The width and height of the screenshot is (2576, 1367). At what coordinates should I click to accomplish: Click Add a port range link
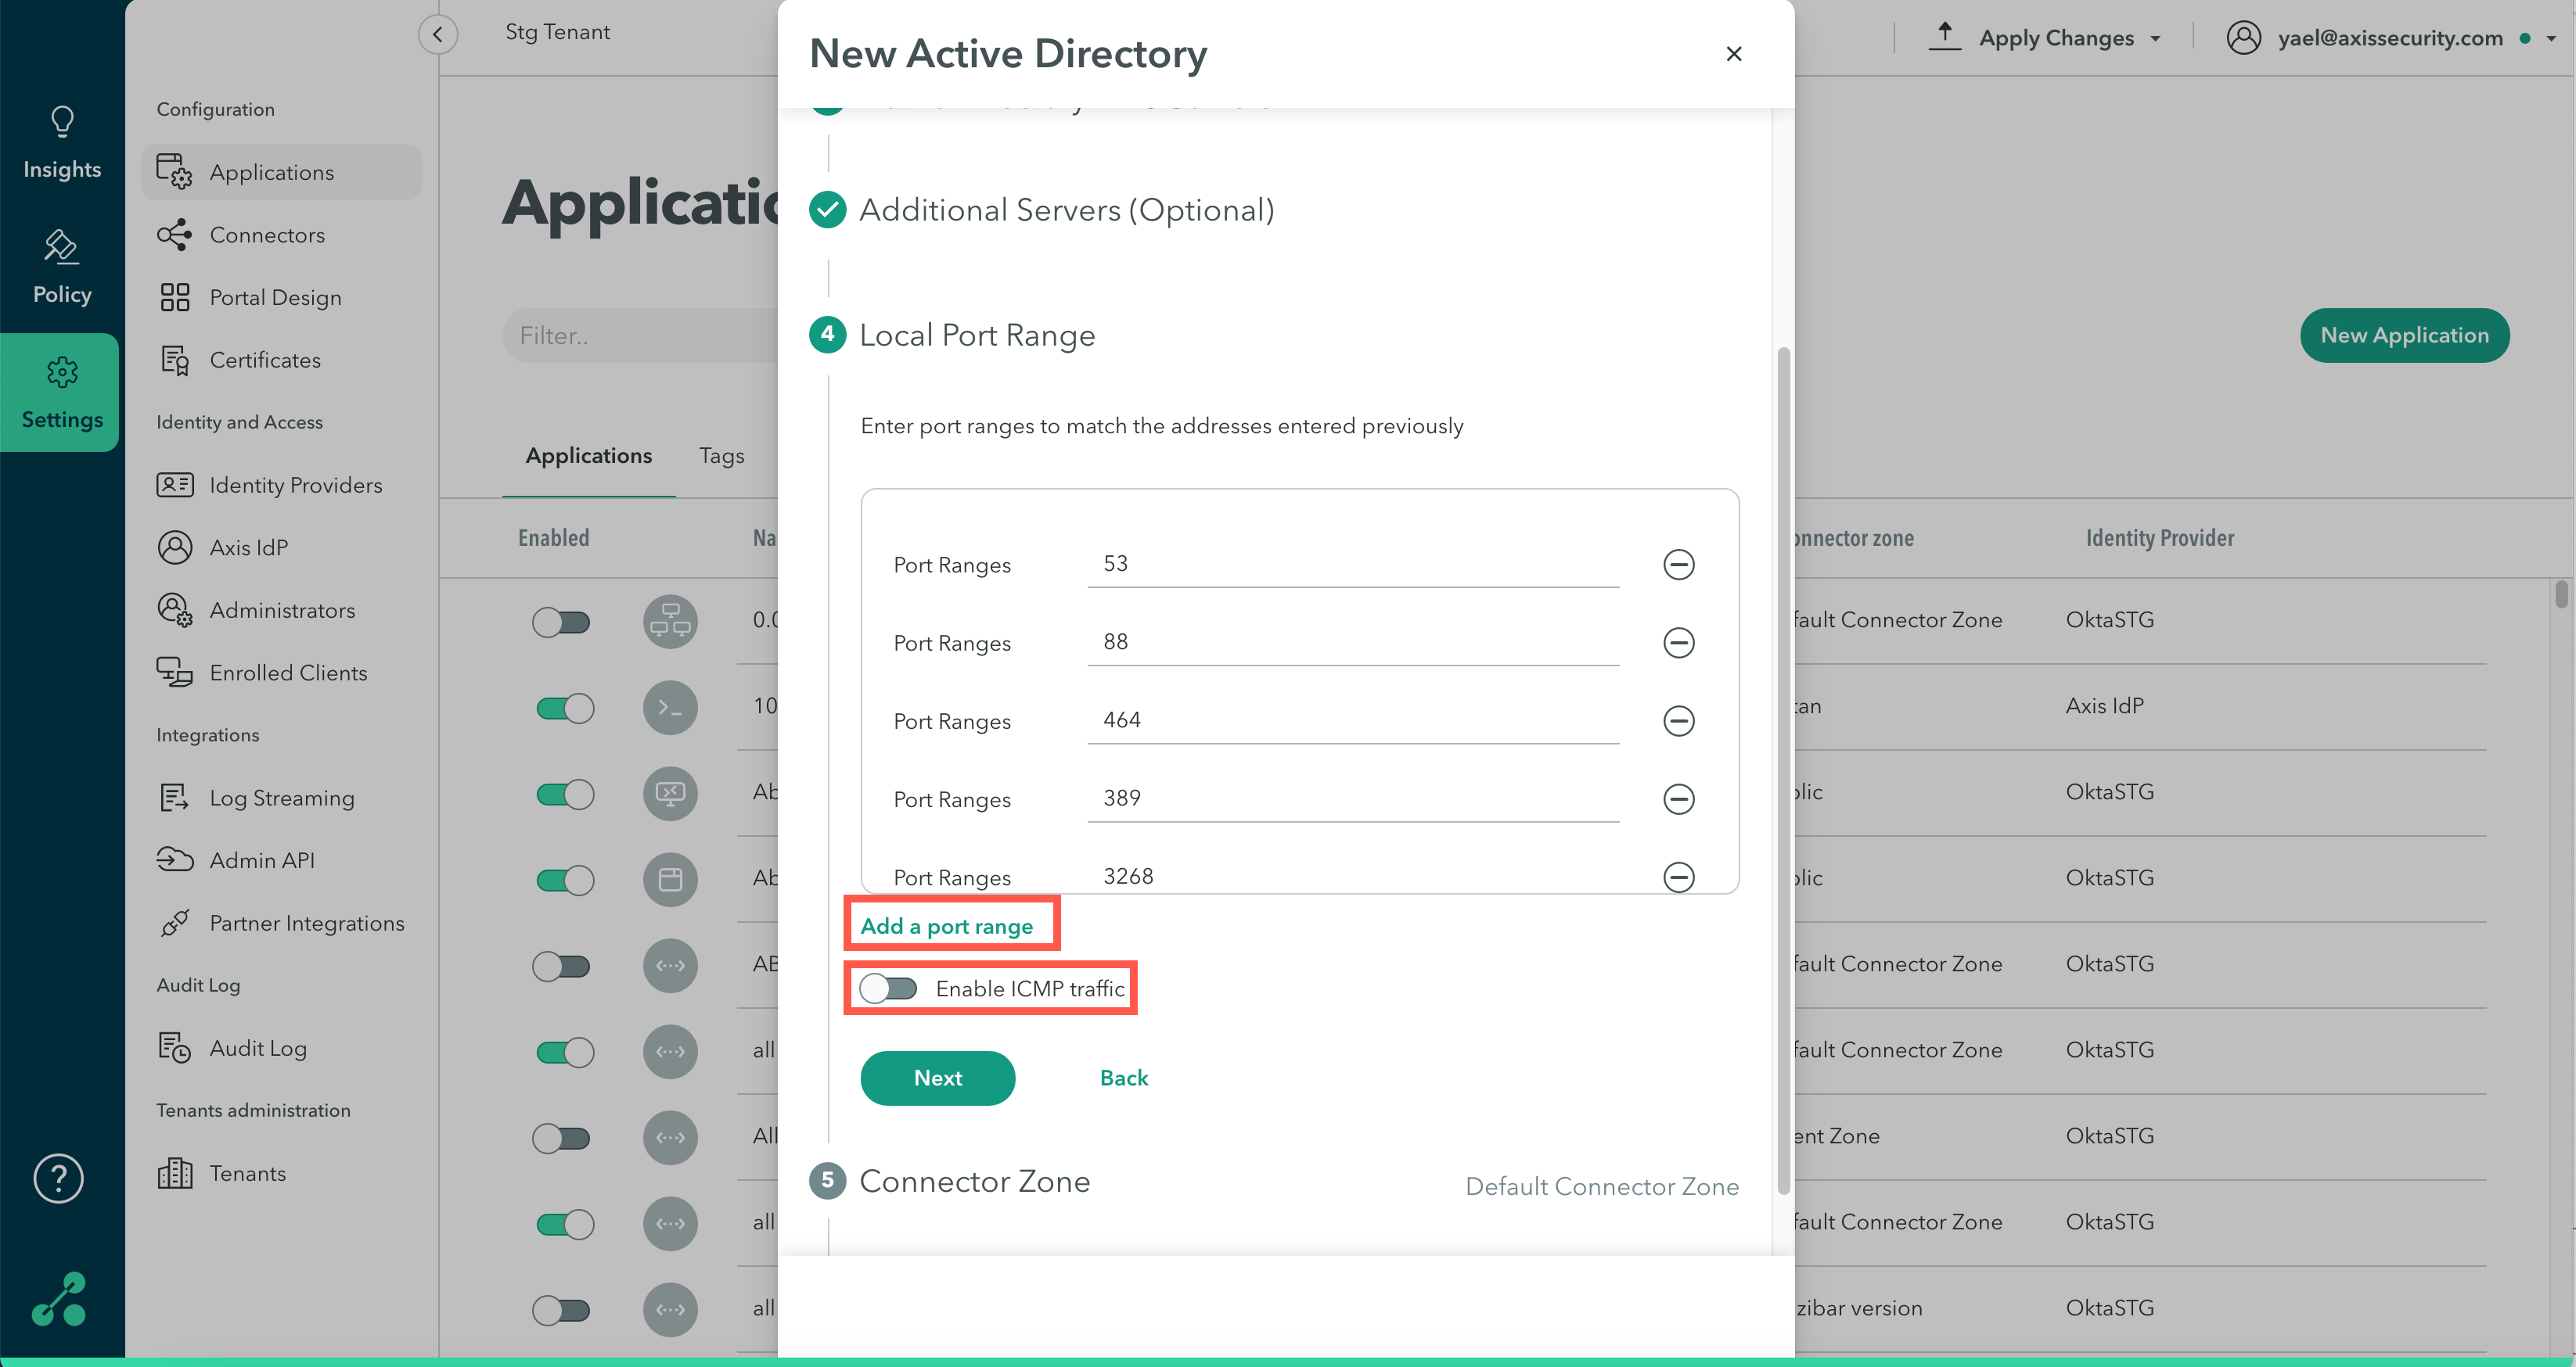946,925
